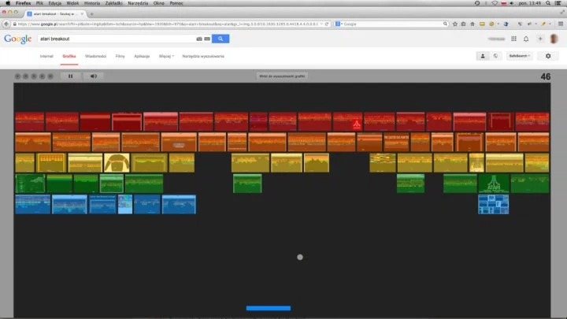The image size is (567, 319).
Task: Open the Wiadomości tab
Action: [x=95, y=57]
